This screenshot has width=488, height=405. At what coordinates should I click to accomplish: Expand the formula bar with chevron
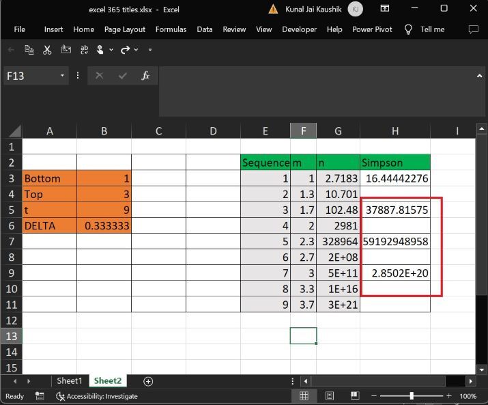[x=479, y=76]
